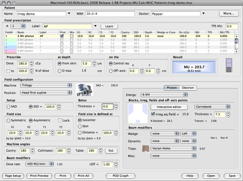Open the Wedge dropdown set to none
The width and height of the screenshot is (243, 181).
click(165, 134)
